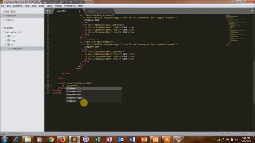Open the Windows Start menu
Screen dimensions: 255x143
tap(4, 139)
